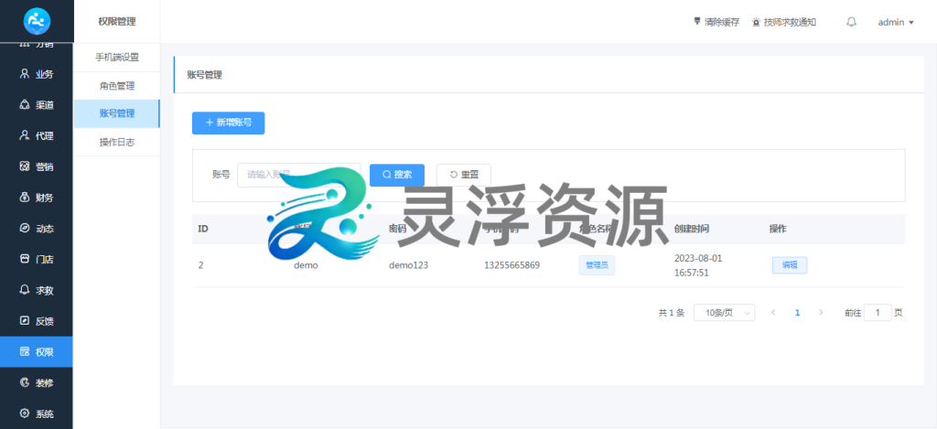Focus the 前往 page number input
The width and height of the screenshot is (937, 429).
point(878,313)
